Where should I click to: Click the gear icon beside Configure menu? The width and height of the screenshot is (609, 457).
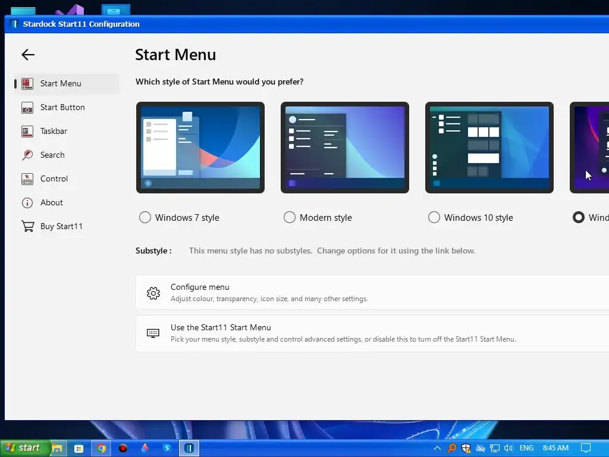pos(153,293)
